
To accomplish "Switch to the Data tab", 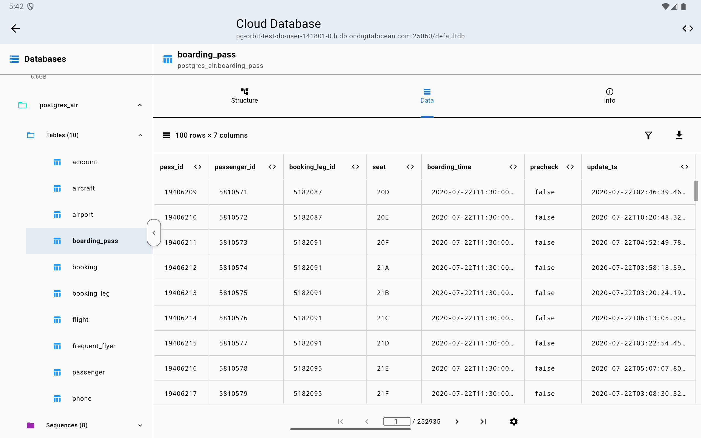I will point(427,96).
